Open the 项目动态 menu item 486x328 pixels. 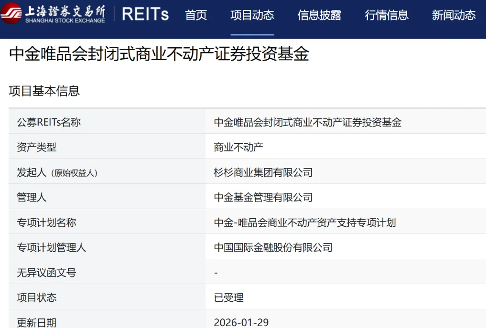pyautogui.click(x=252, y=15)
